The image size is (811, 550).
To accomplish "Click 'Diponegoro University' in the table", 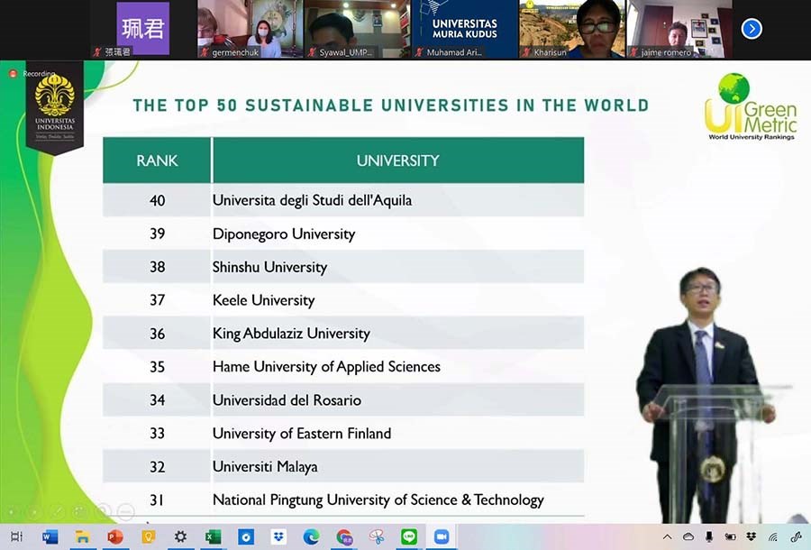I will (284, 234).
